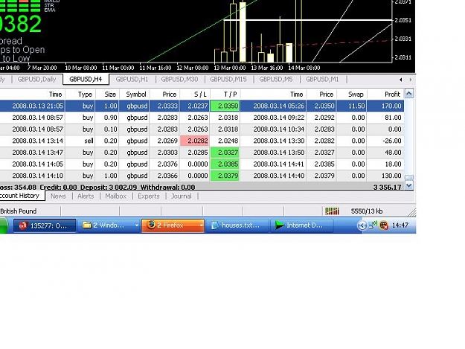The image size is (465, 349).
Task: Sort by the Type column header
Action: click(80, 95)
